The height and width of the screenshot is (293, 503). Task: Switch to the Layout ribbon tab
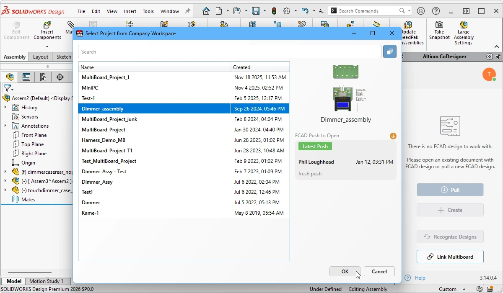(x=41, y=57)
